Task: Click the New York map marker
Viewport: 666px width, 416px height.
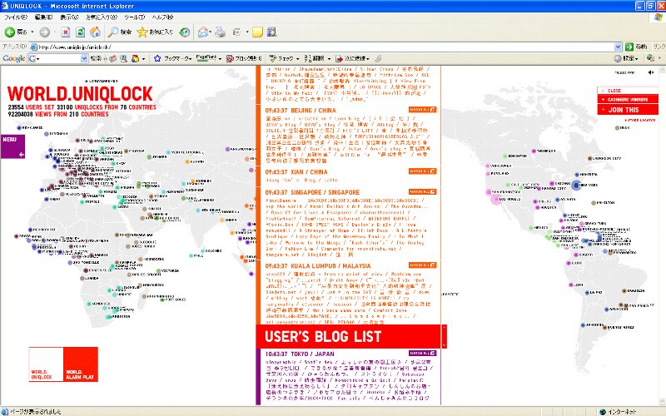Action: point(576,185)
